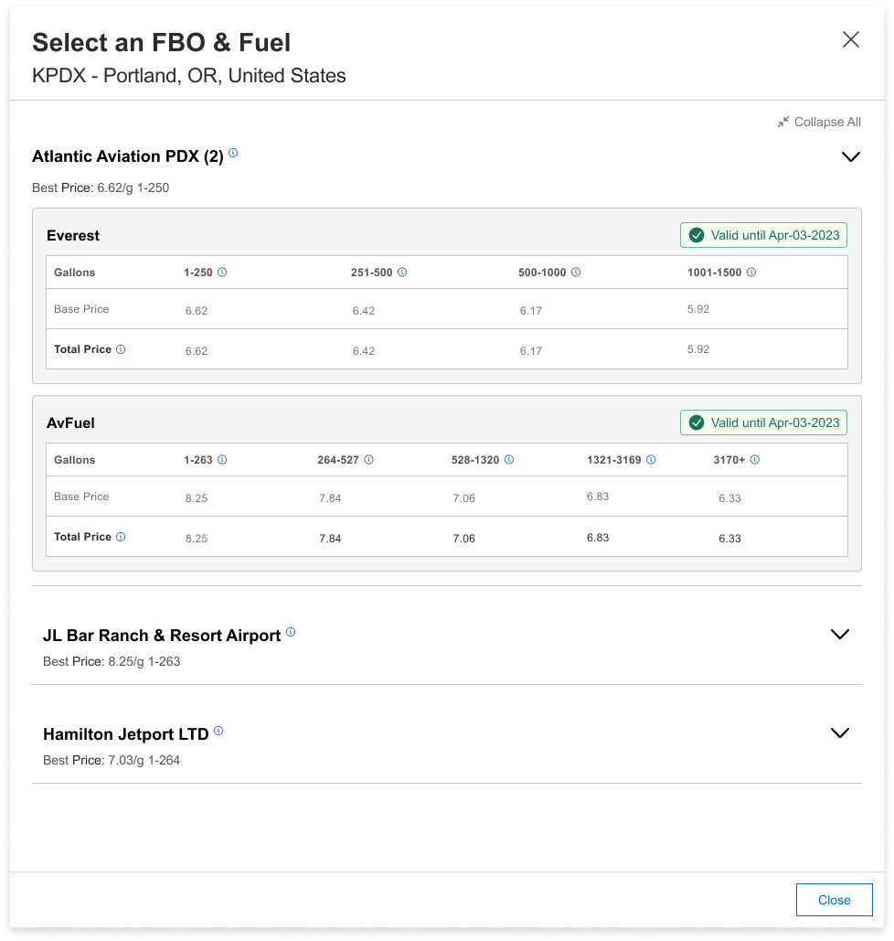Select AvFuel 528-1320 total price 7.06
This screenshot has width=894, height=941.
click(463, 539)
